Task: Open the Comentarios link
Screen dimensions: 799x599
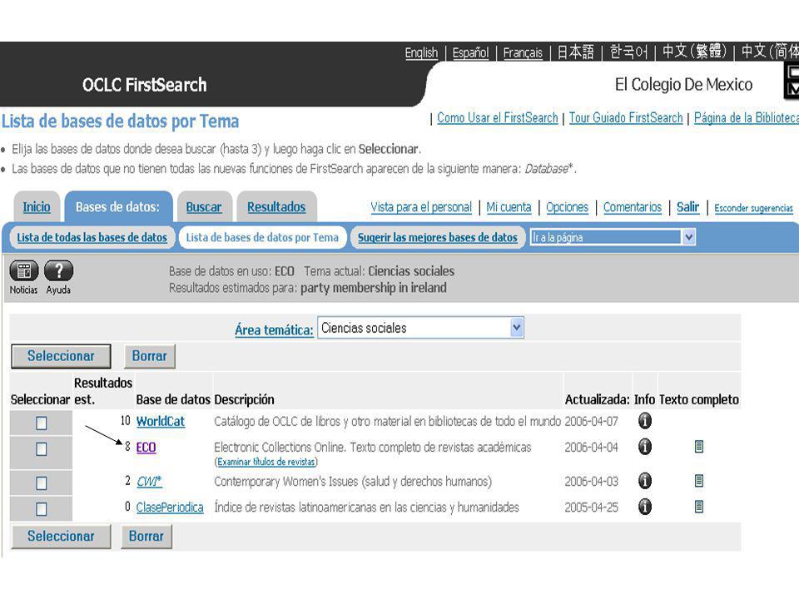Action: pyautogui.click(x=633, y=207)
